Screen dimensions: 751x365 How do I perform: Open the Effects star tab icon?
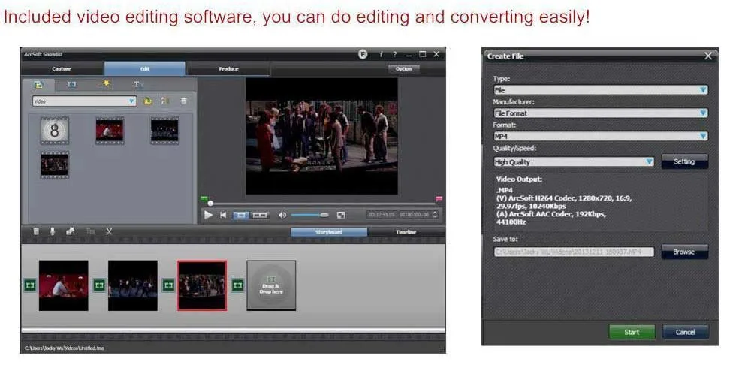105,84
